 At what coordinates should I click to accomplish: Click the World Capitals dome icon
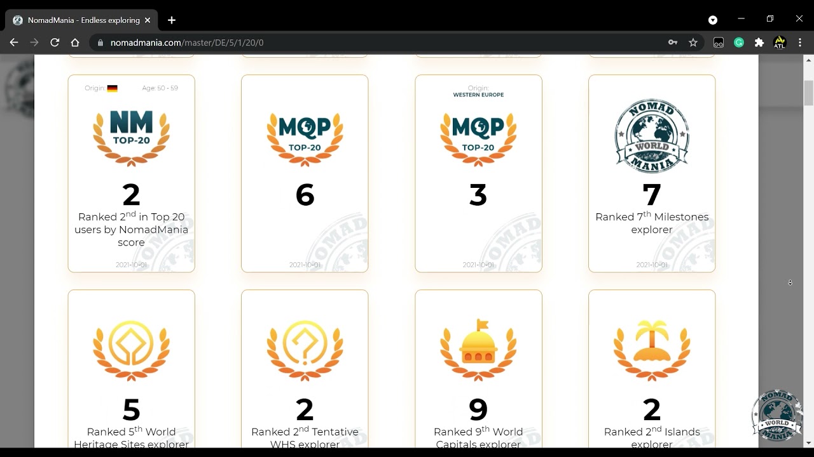(x=478, y=350)
